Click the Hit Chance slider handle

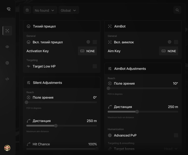97,149
